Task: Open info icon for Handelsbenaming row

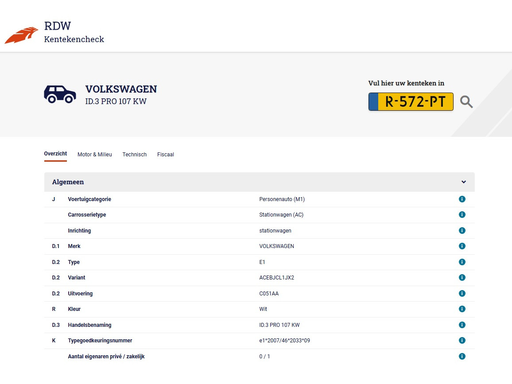Action: (x=462, y=325)
